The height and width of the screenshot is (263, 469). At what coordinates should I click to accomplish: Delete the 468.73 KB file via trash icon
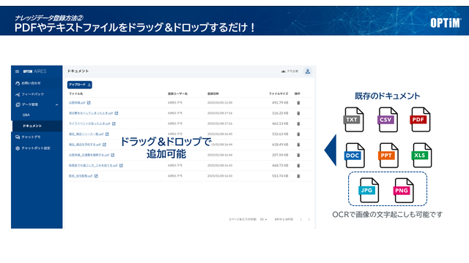[x=298, y=166]
